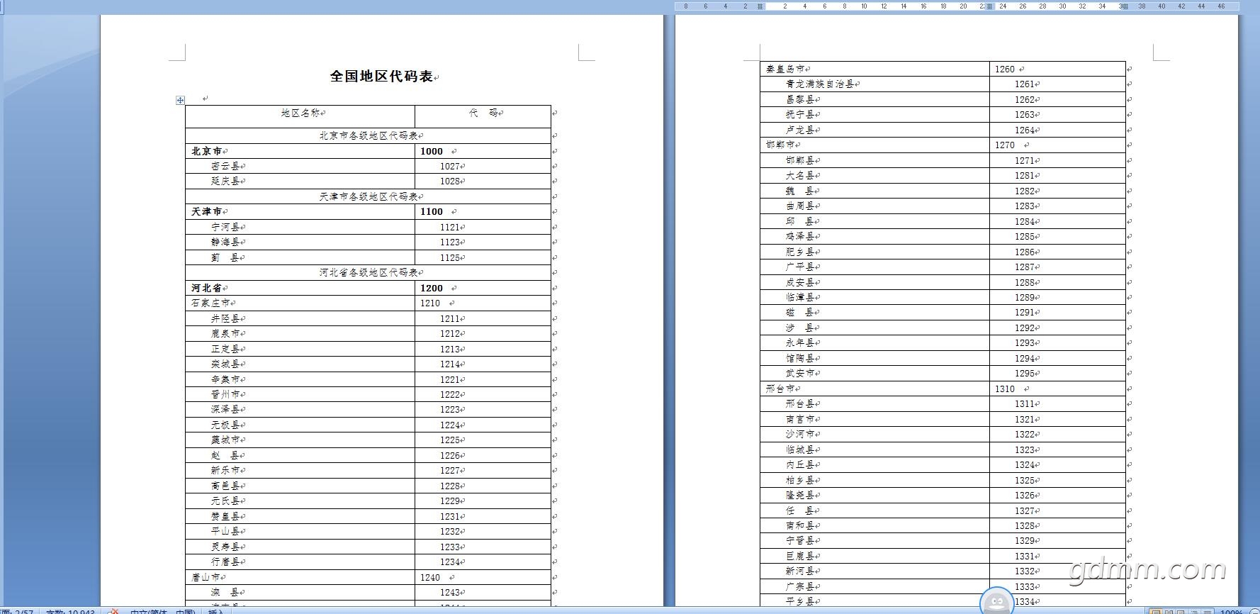This screenshot has height=614, width=1260.
Task: Click the code 1229 cell
Action: tap(483, 501)
